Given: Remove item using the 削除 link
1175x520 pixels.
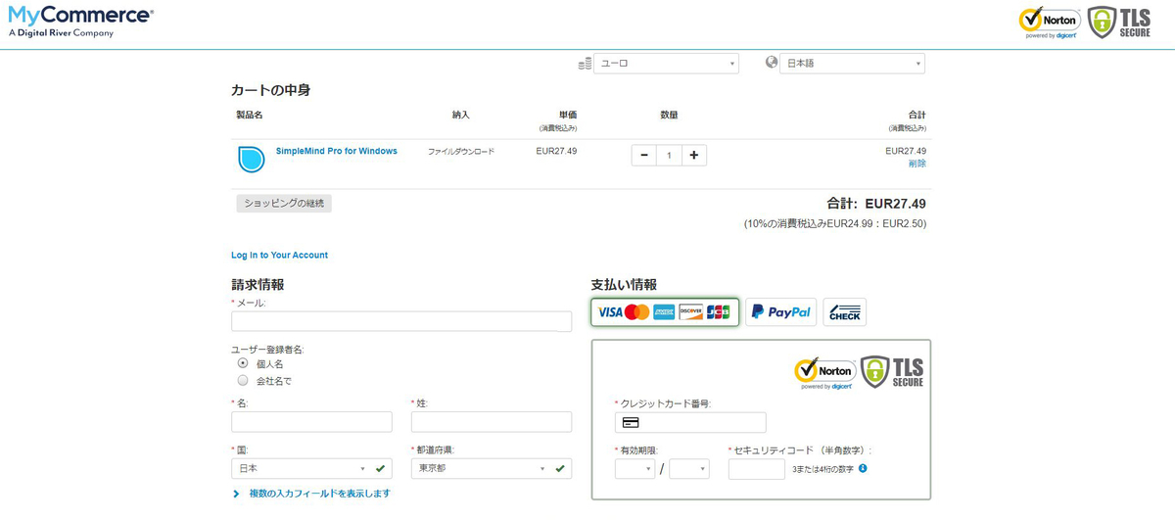Looking at the screenshot, I should click(x=916, y=164).
